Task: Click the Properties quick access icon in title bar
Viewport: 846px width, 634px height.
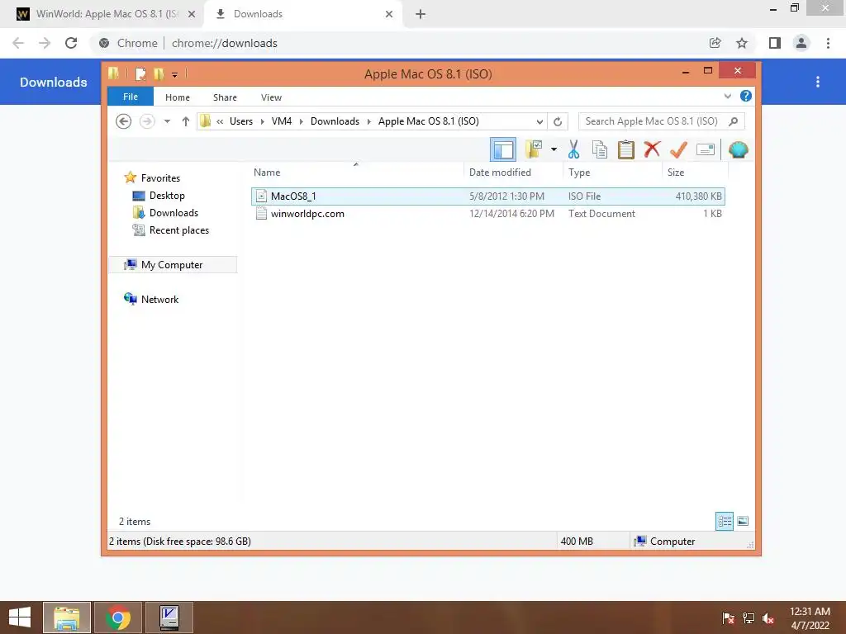Action: coord(140,73)
